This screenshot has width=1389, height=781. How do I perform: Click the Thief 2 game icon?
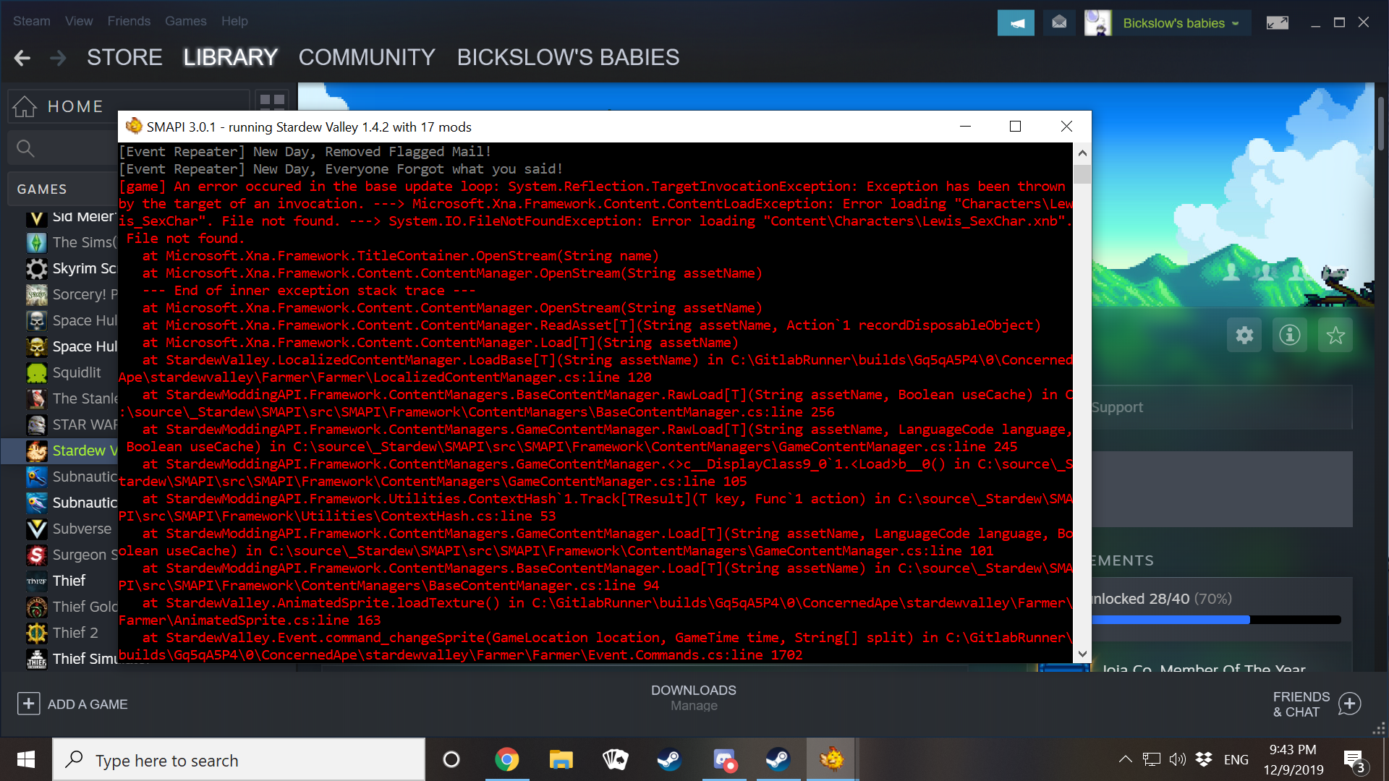(x=37, y=633)
